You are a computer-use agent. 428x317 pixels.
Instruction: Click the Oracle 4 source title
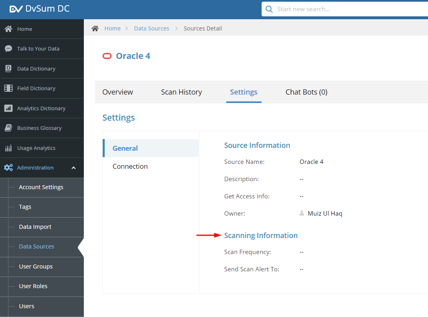point(133,56)
